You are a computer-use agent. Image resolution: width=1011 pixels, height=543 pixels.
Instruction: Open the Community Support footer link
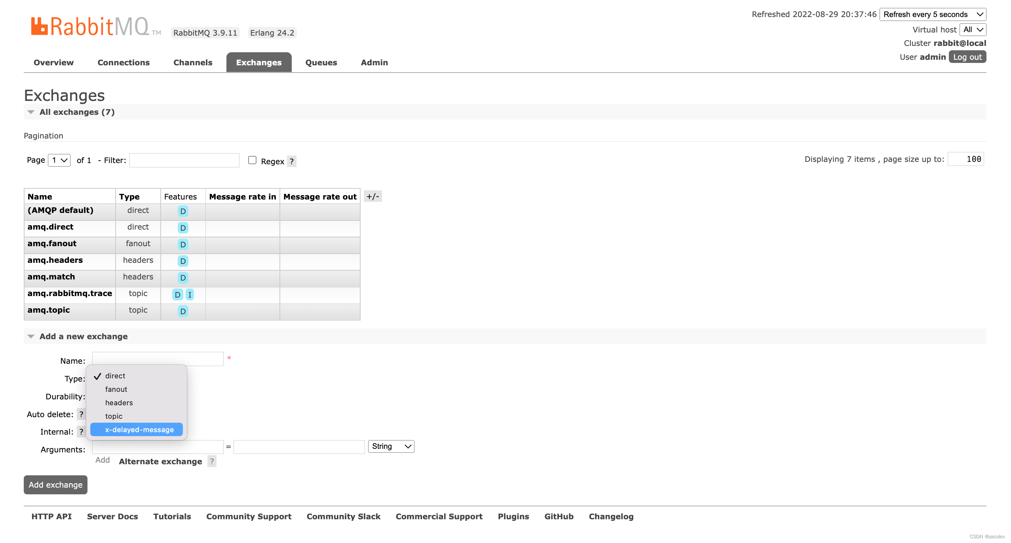(249, 516)
